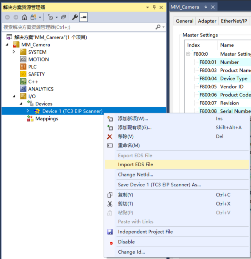Choose Import EDS File from context menu

coord(135,164)
